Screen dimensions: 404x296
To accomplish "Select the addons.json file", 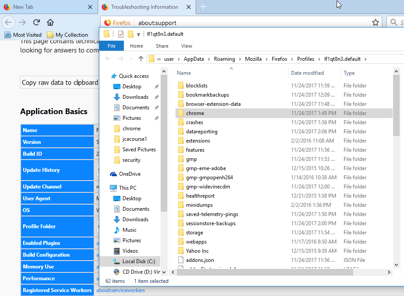I will coord(200,260).
